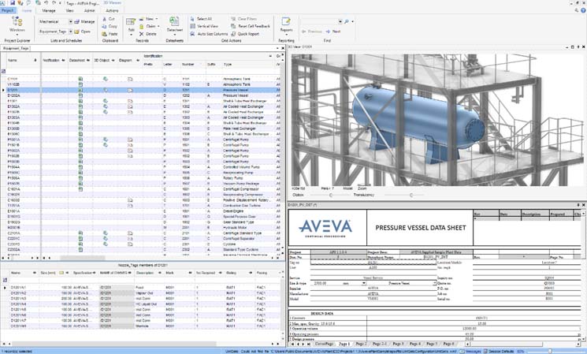The width and height of the screenshot is (587, 354).
Task: Click the 3D object icon for V1102B
Action: [x=106, y=84]
